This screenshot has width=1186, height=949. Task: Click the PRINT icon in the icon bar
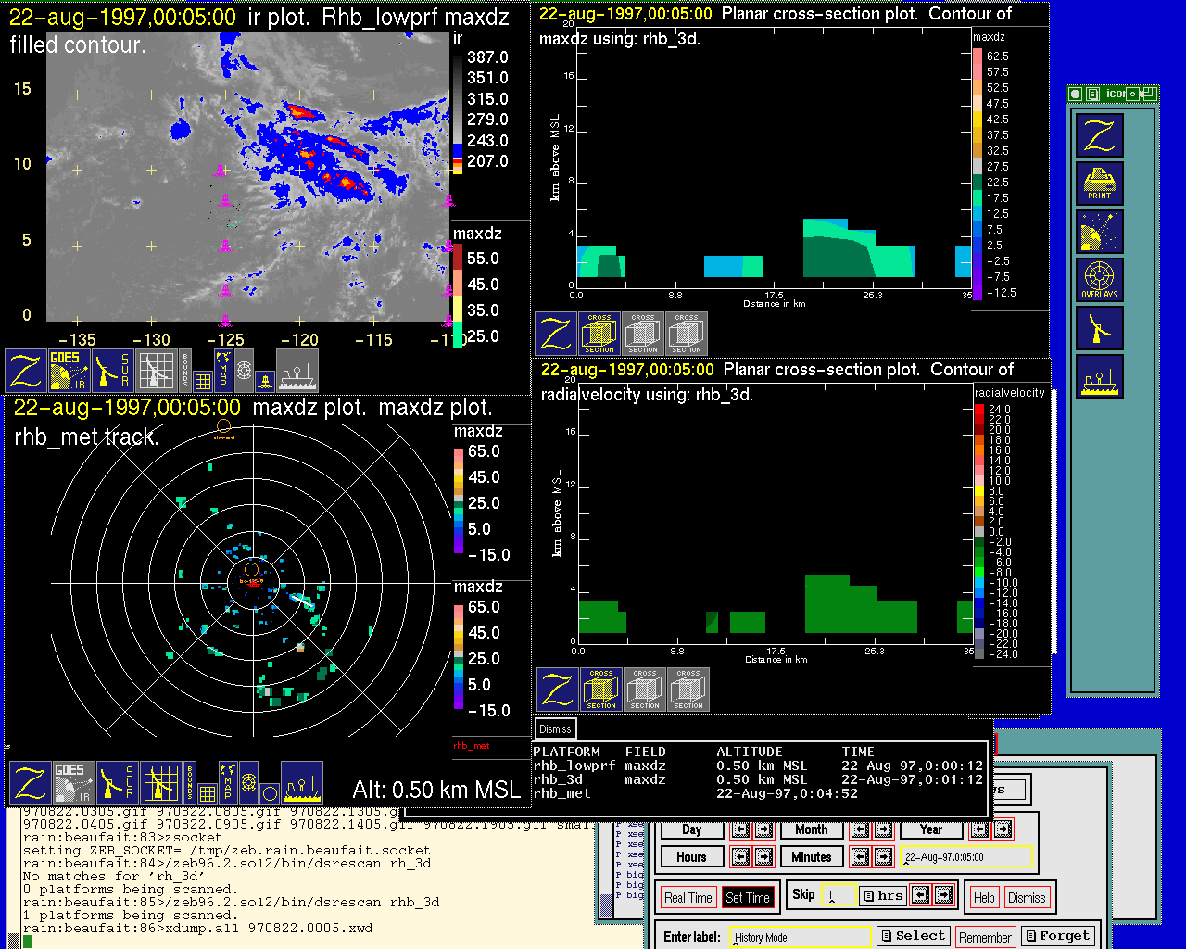click(x=1100, y=183)
